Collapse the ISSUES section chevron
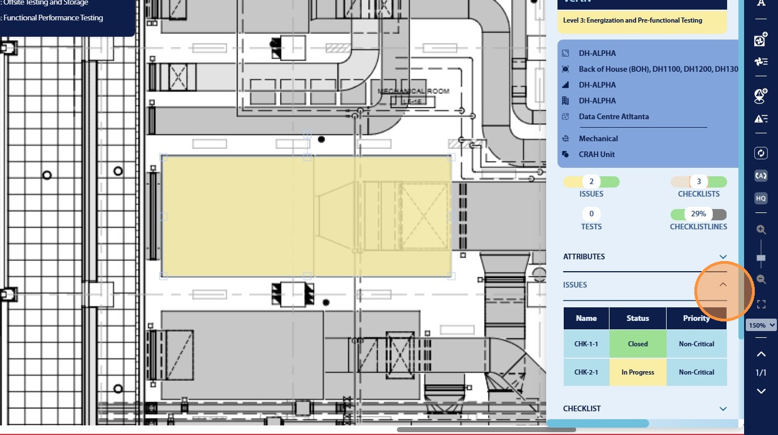778x435 pixels. pos(723,285)
